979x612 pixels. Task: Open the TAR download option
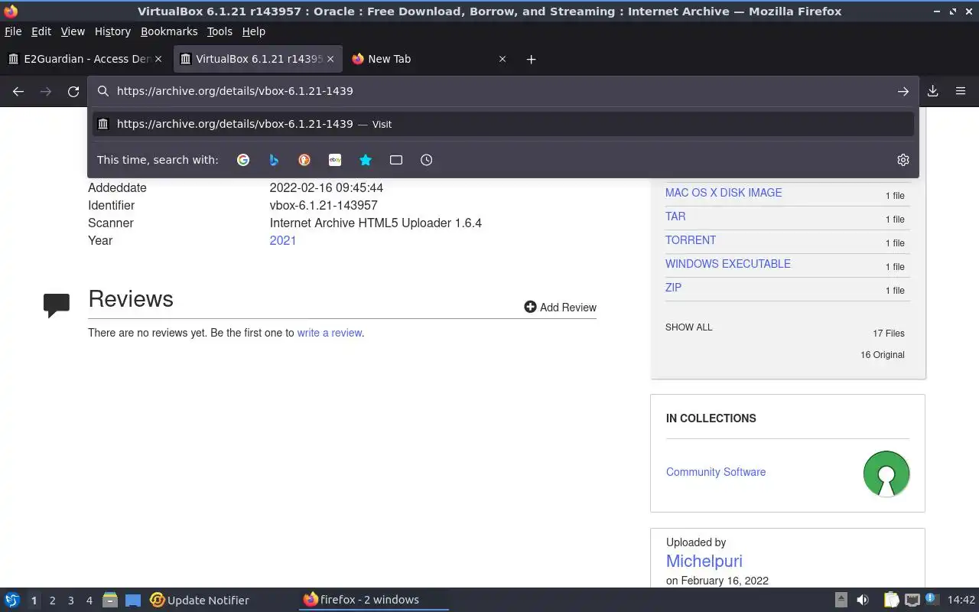point(675,216)
